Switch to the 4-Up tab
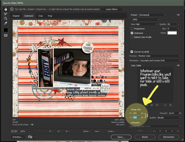The width and height of the screenshot is (185, 142). pos(50,16)
